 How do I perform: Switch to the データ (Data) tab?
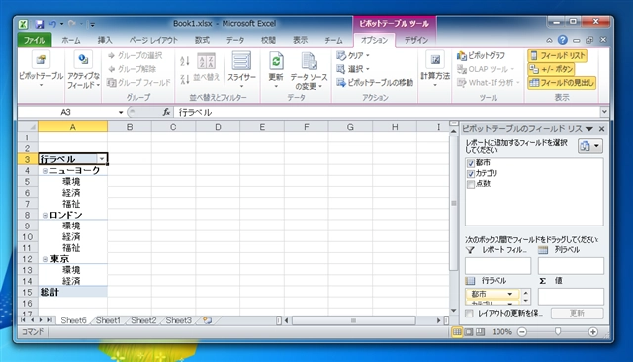pos(235,40)
